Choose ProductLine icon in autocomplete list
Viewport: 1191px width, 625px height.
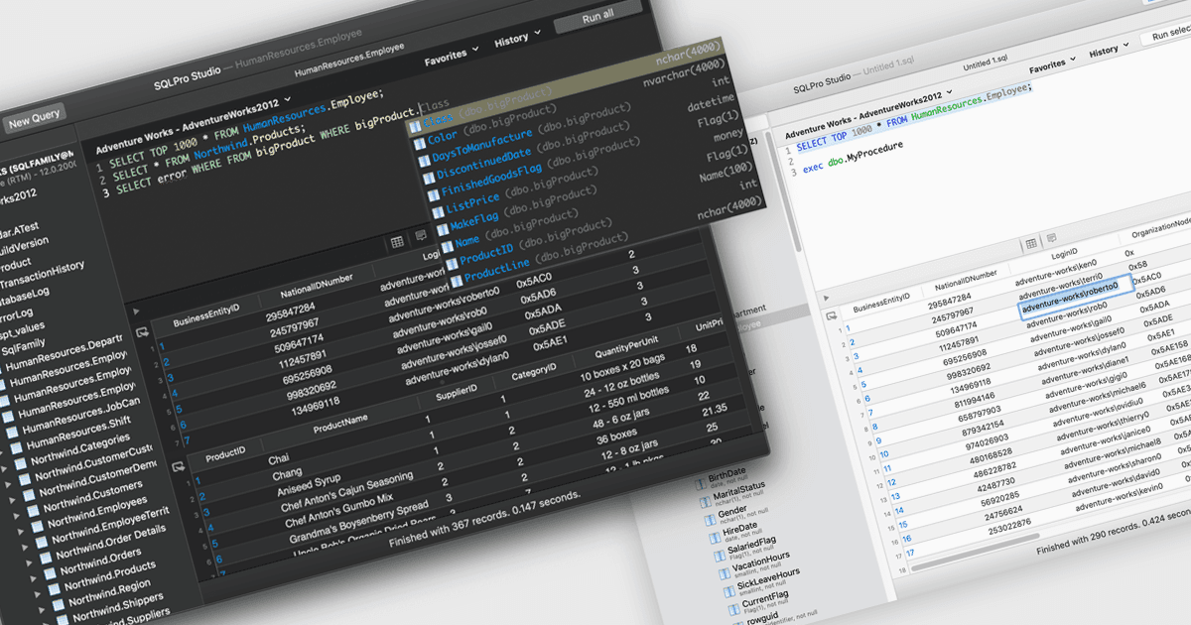pos(456,282)
